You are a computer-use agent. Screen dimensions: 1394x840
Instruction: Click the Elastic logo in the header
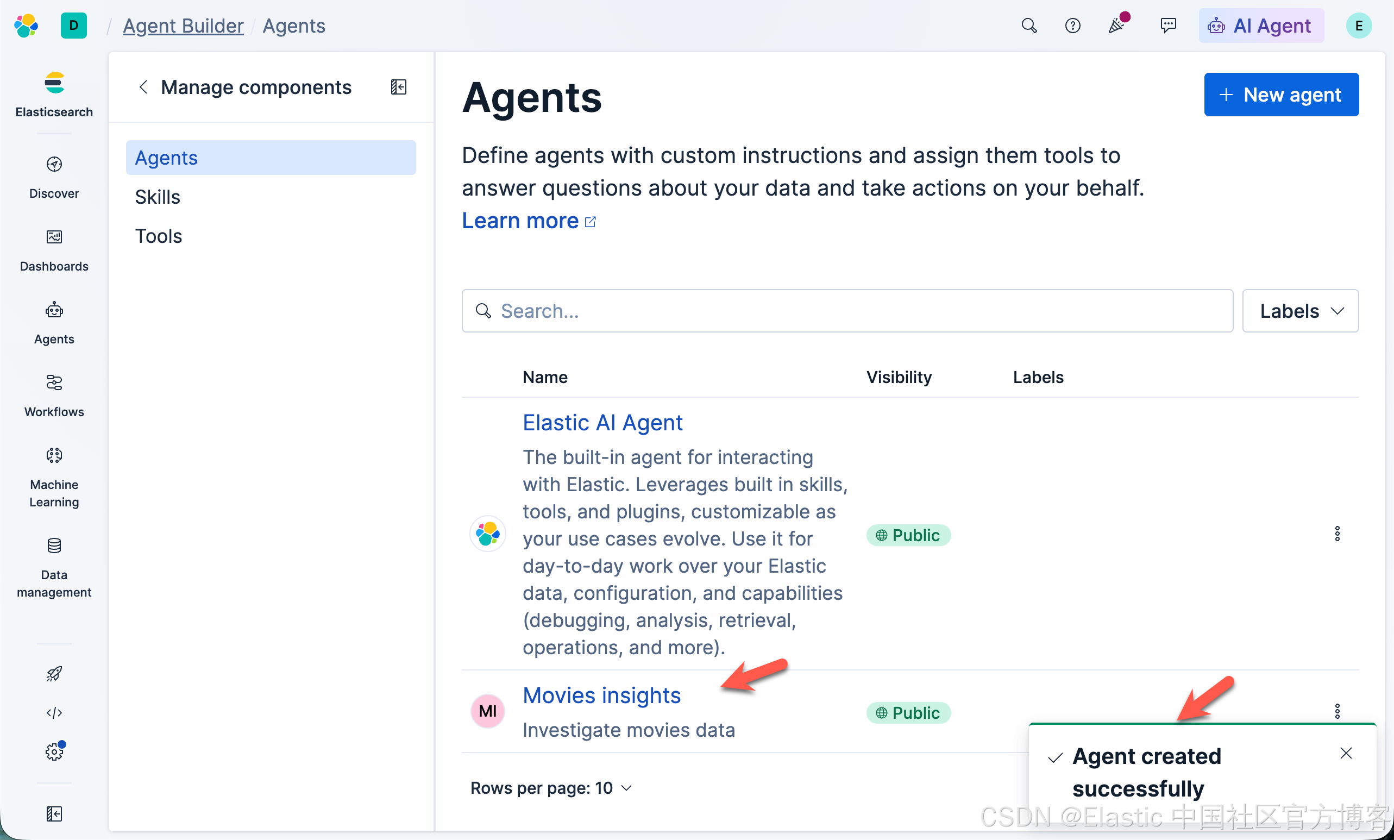coord(26,26)
